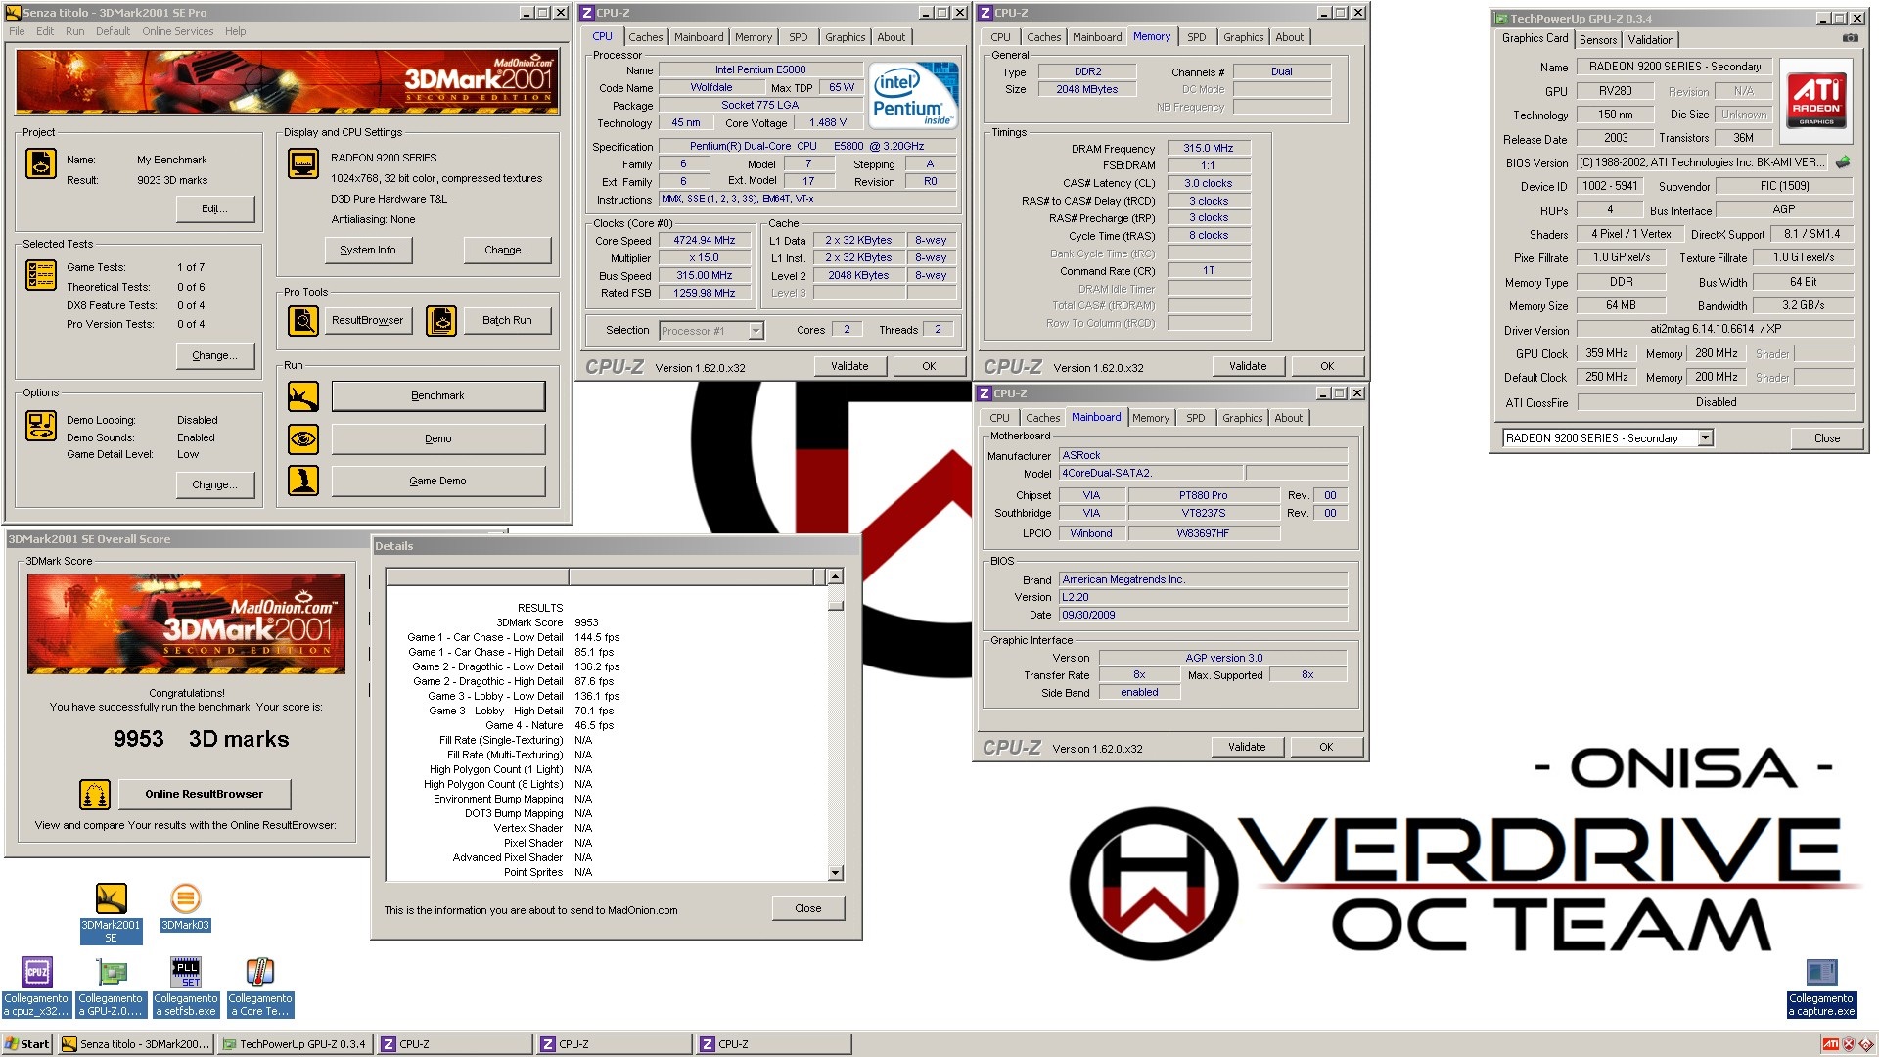Viewport: 1879px width, 1057px height.
Task: Click the Selected Tests checklist icon
Action: (x=41, y=275)
